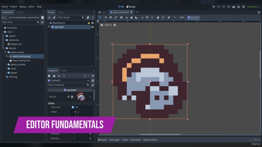Toggle FileSystem split view mode icon
This screenshot has width=262, height=147.
[43, 18]
